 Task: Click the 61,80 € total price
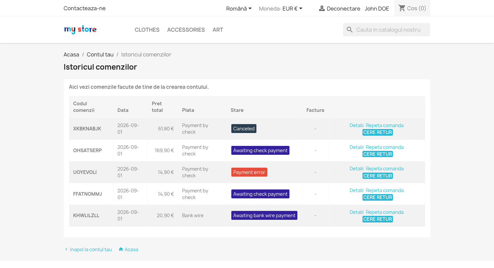166,129
